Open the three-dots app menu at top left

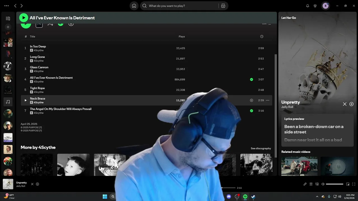(x=6, y=6)
